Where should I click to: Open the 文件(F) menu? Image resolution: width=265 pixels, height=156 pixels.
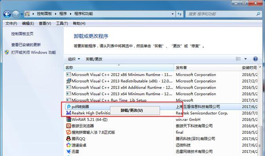point(11,23)
